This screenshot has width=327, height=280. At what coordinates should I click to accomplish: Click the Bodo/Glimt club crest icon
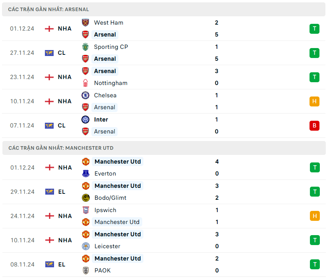86,198
